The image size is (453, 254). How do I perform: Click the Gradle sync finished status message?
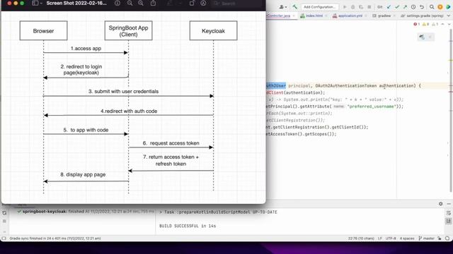(55, 238)
